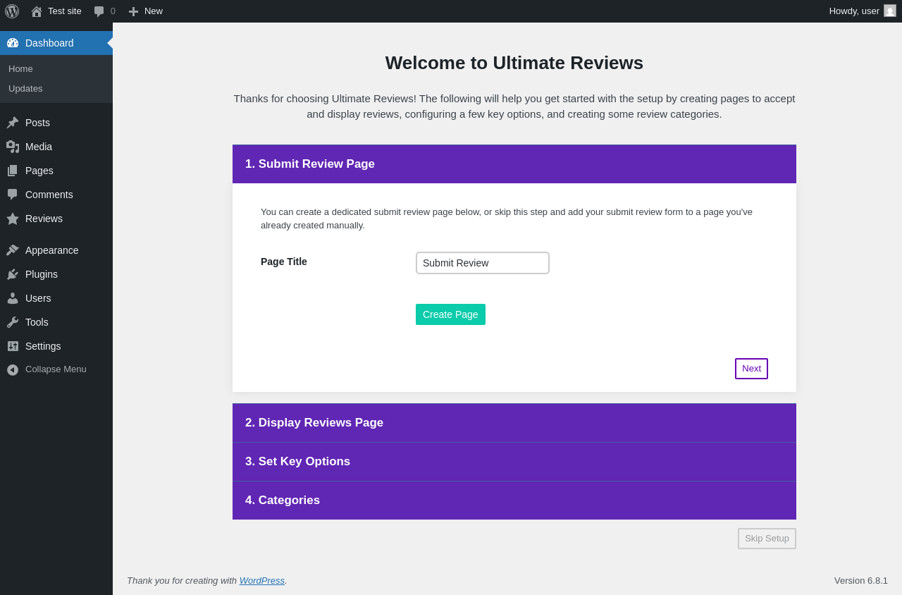The image size is (902, 595).
Task: Follow the WordPress footer link
Action: 262,581
